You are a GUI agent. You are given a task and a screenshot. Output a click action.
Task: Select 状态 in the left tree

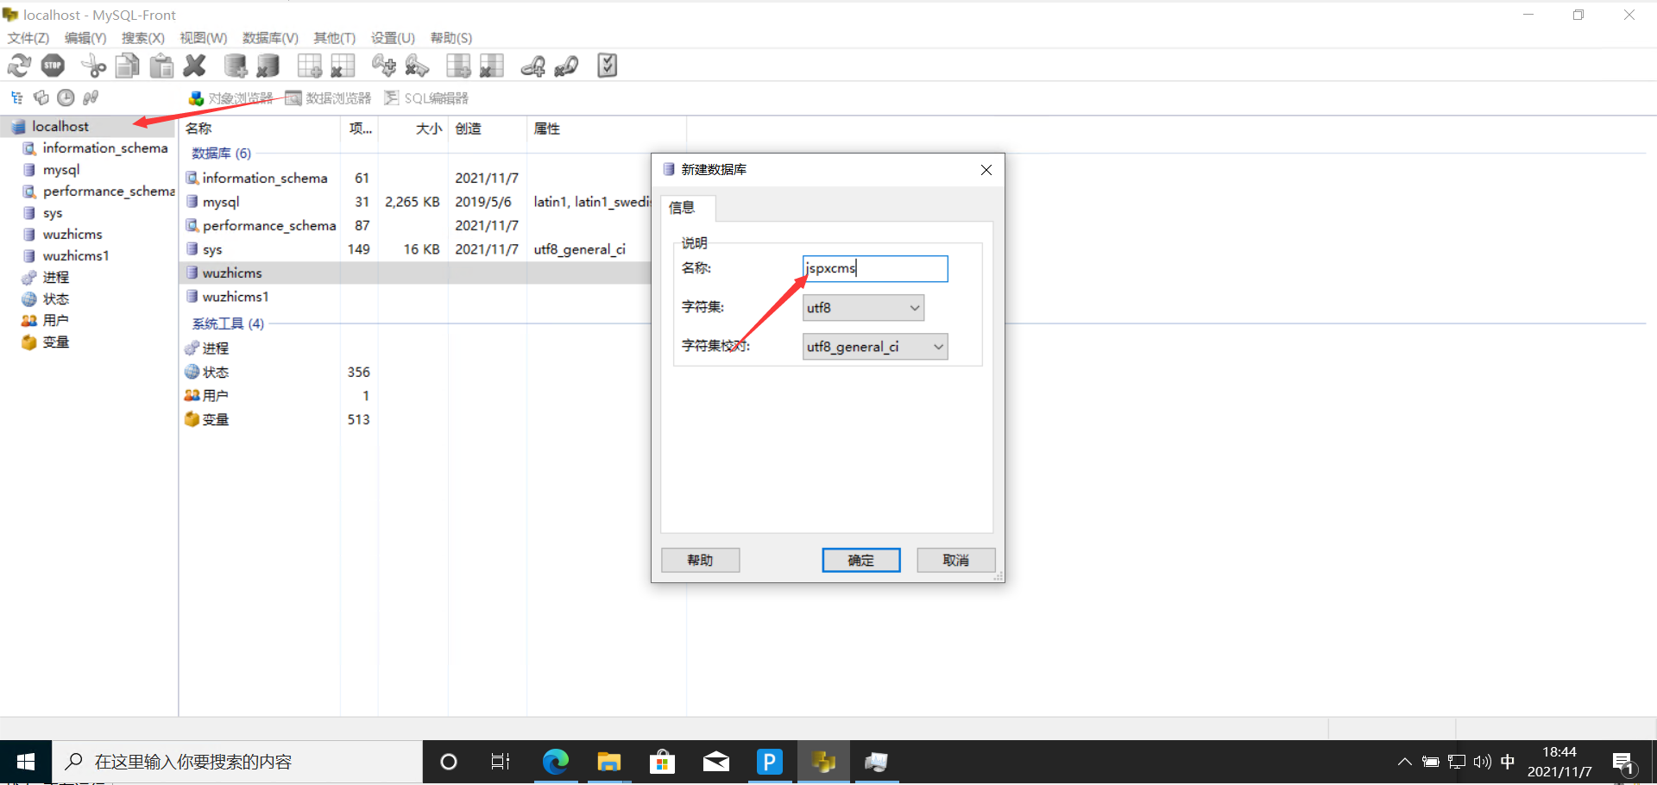(x=56, y=299)
